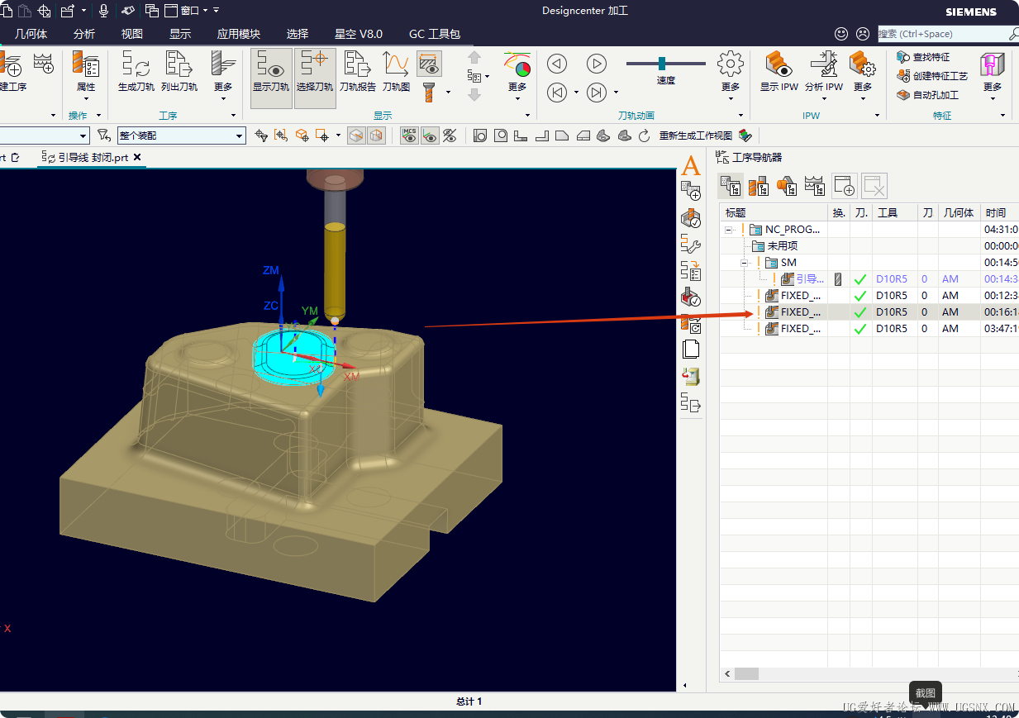Collapse the SM folder in the navigator

[745, 263]
